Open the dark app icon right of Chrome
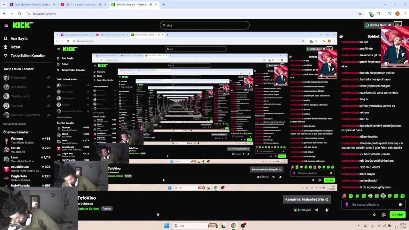409x230 pixels. 243,226
